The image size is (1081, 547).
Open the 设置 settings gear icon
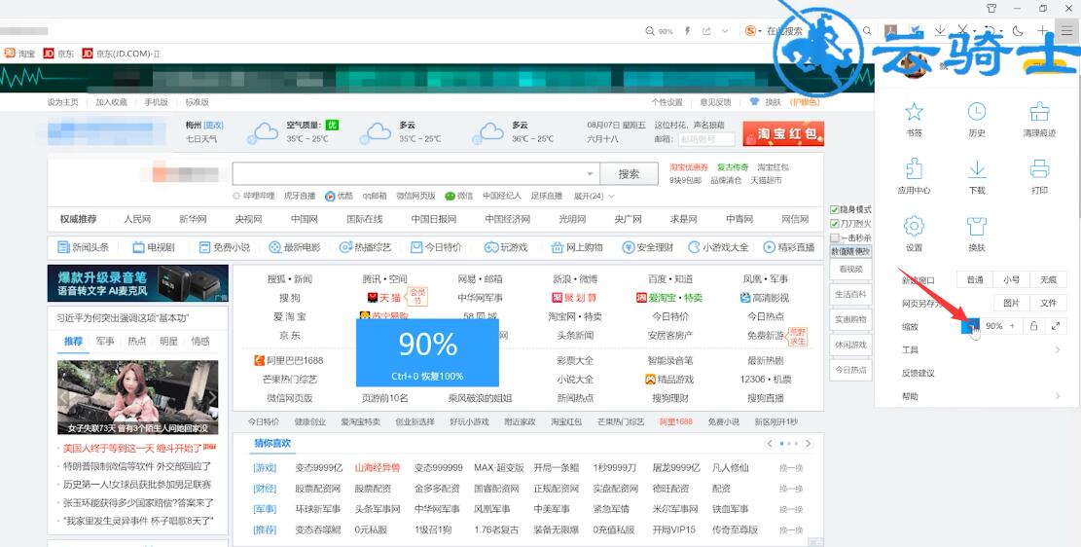(x=914, y=226)
